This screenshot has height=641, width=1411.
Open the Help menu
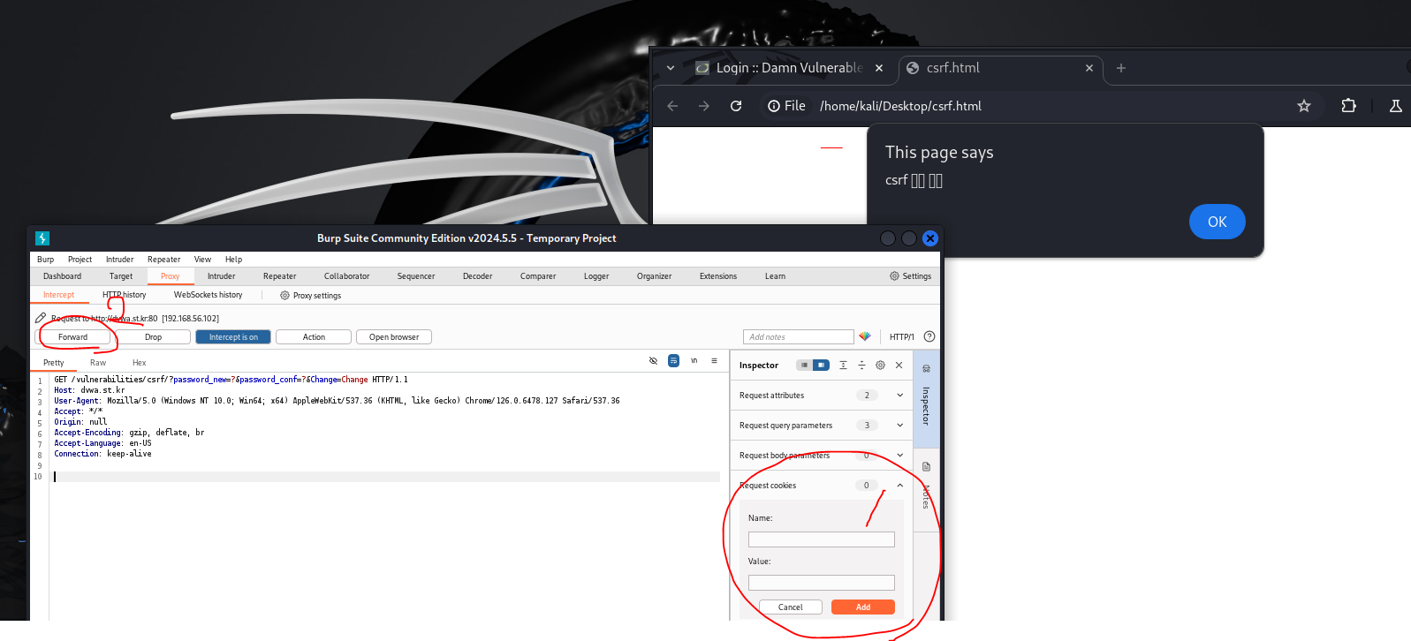233,260
